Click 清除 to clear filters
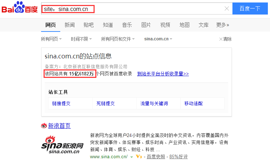Image resolution: width=270 pixels, height=160 pixels. click(225, 39)
